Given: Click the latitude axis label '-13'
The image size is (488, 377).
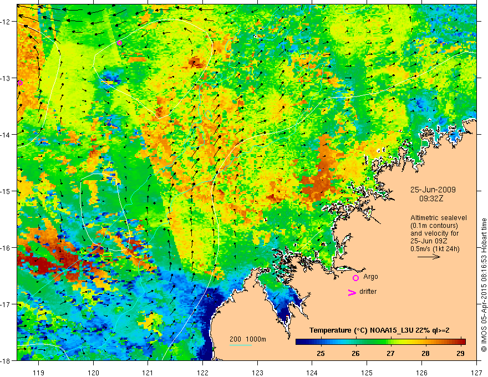Looking at the screenshot, I should point(6,78).
